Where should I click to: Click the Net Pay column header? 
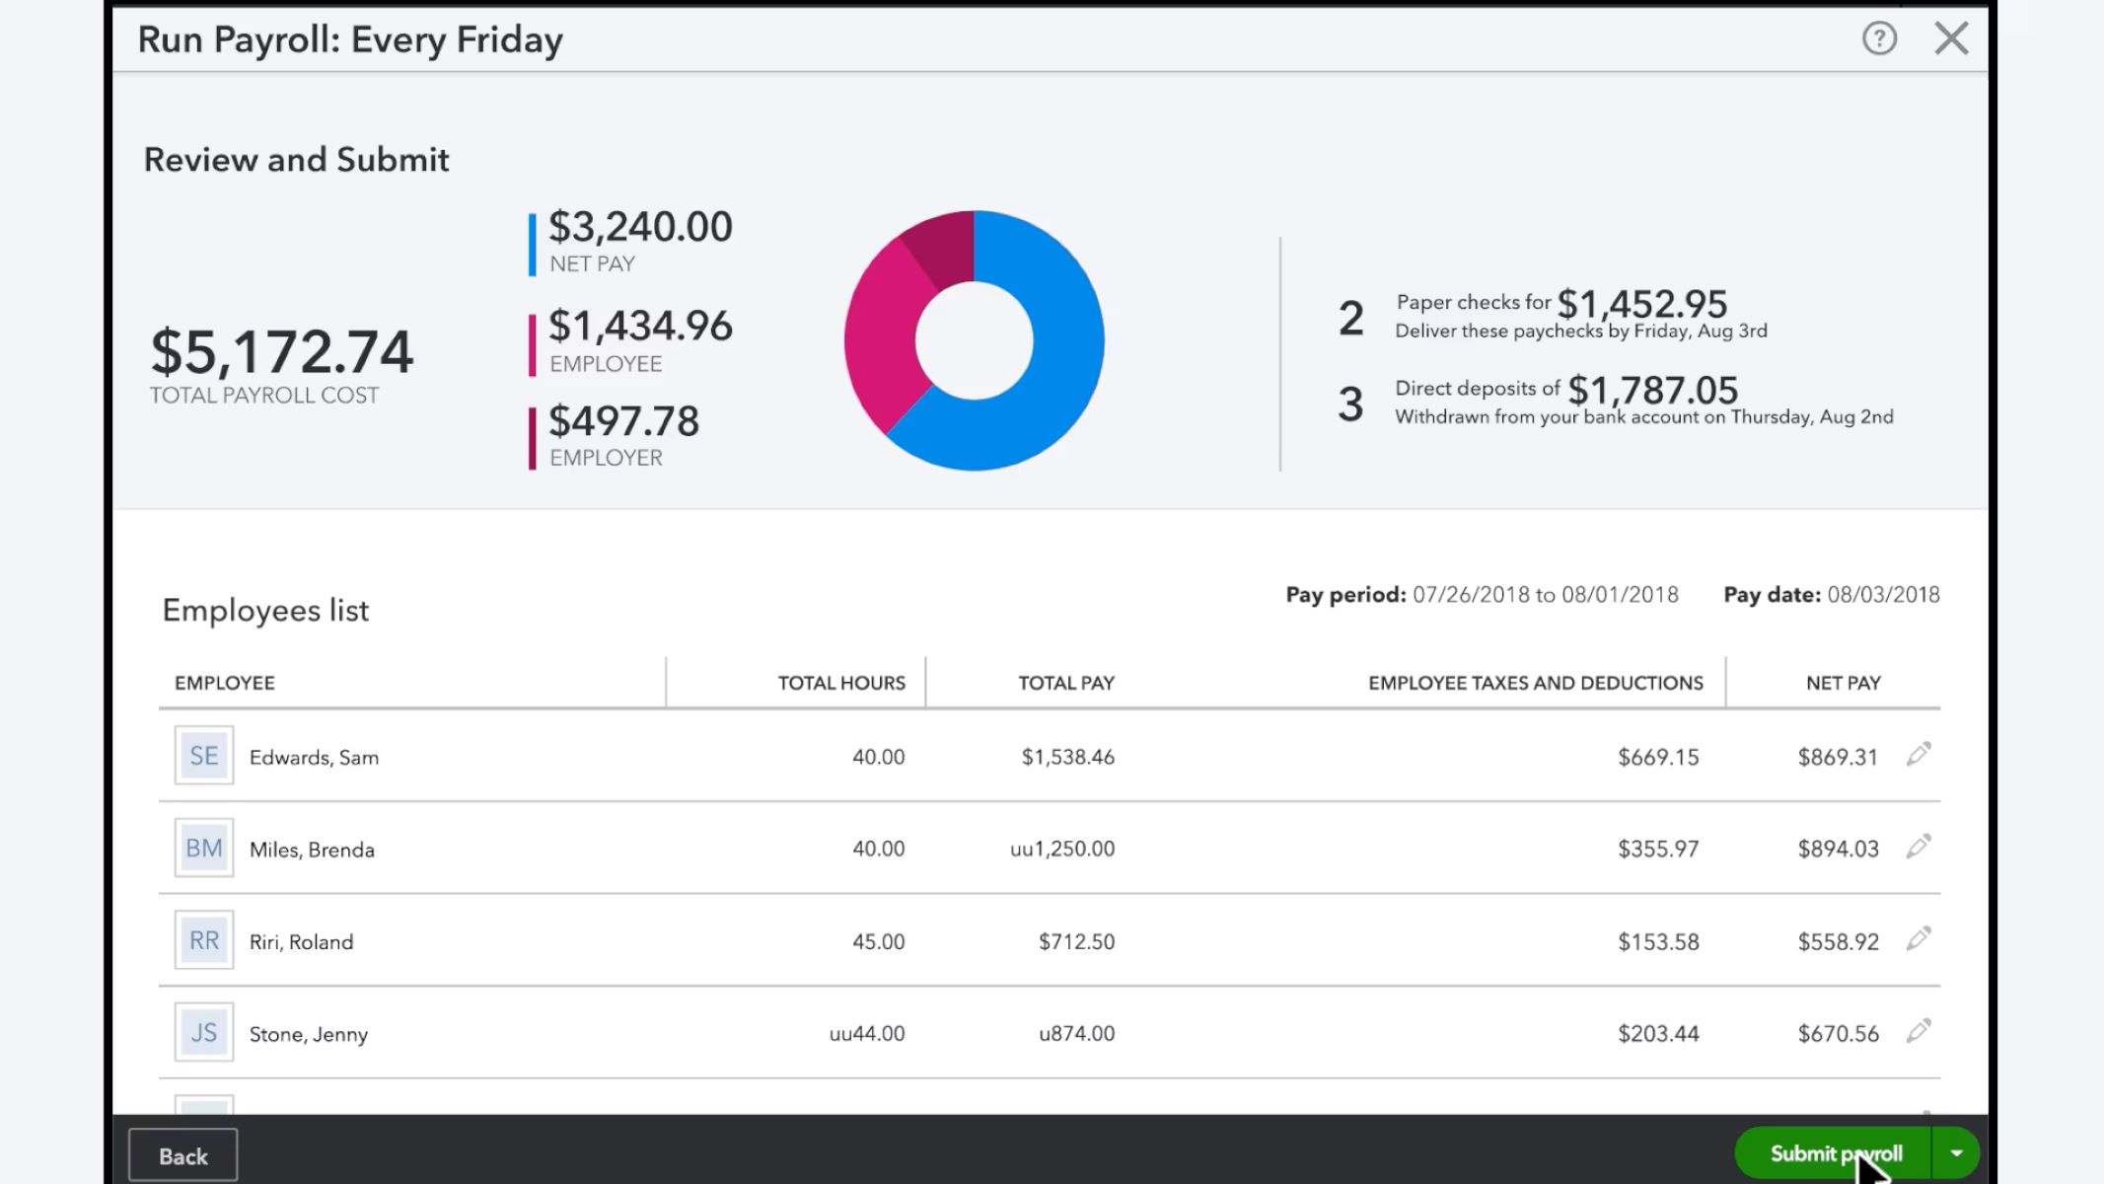(x=1843, y=683)
